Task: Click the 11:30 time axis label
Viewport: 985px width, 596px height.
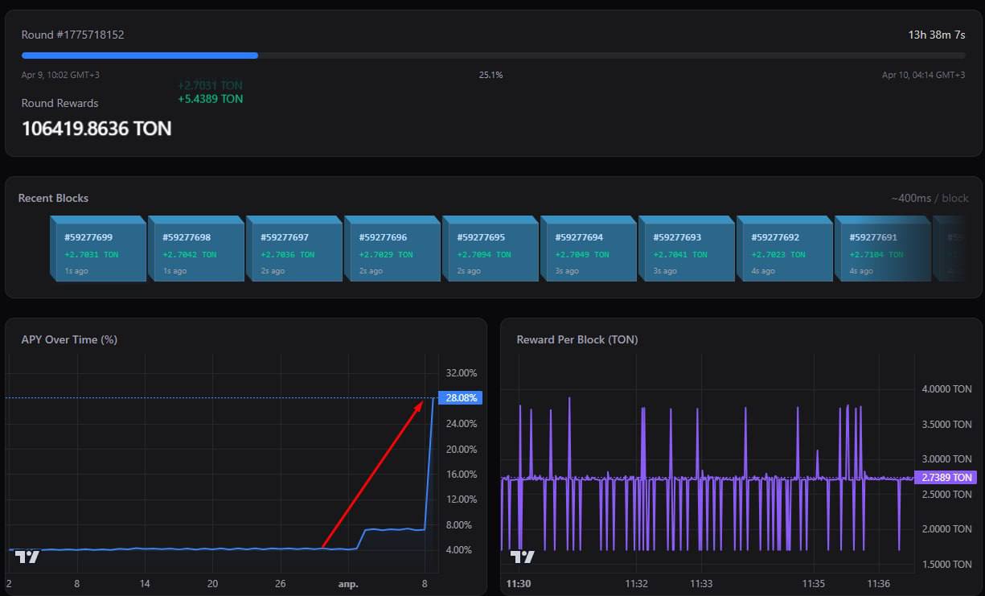Action: [519, 583]
